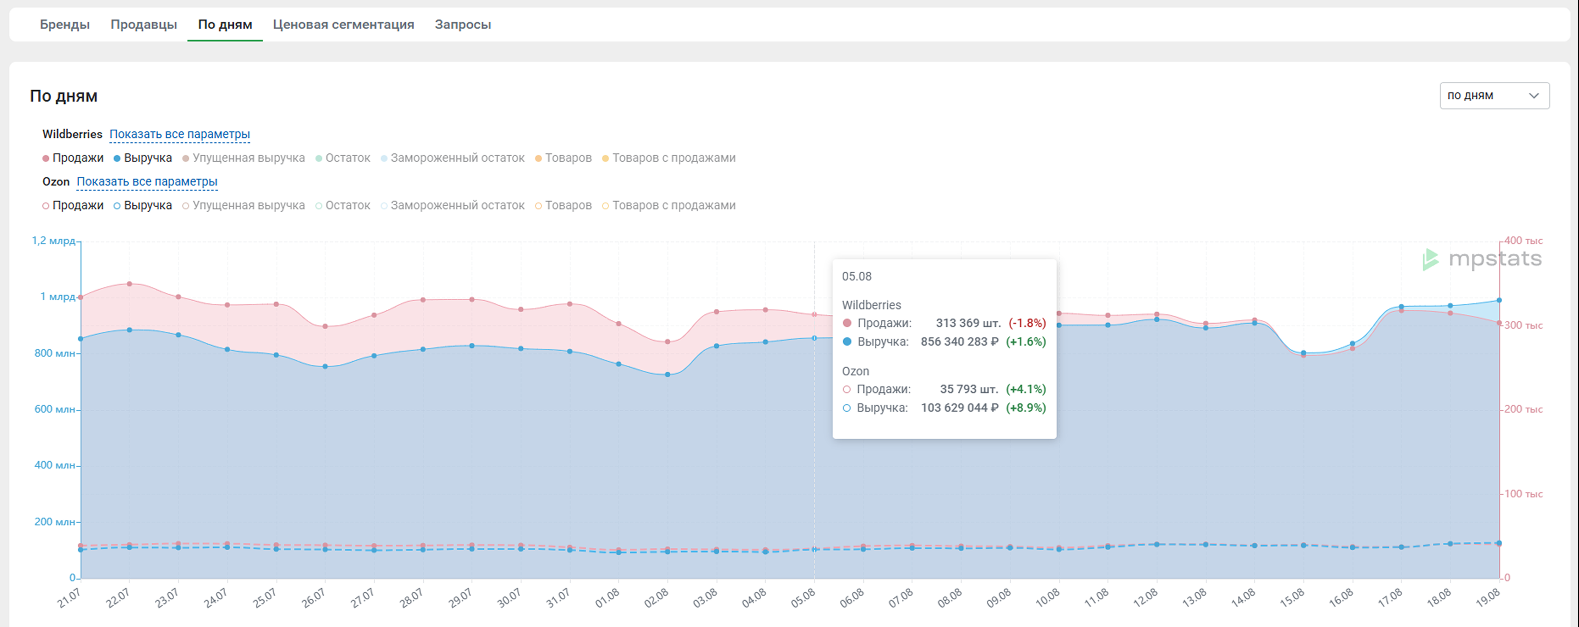Enable Wildberries Замороженный остаток series
Screen dimensions: 1579x627
click(452, 158)
